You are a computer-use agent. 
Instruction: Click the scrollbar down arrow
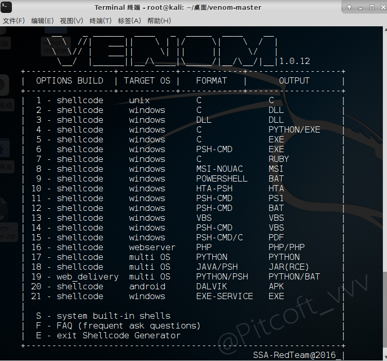[x=385, y=358]
